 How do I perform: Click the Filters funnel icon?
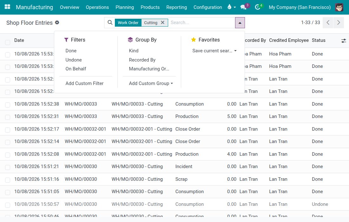point(66,40)
